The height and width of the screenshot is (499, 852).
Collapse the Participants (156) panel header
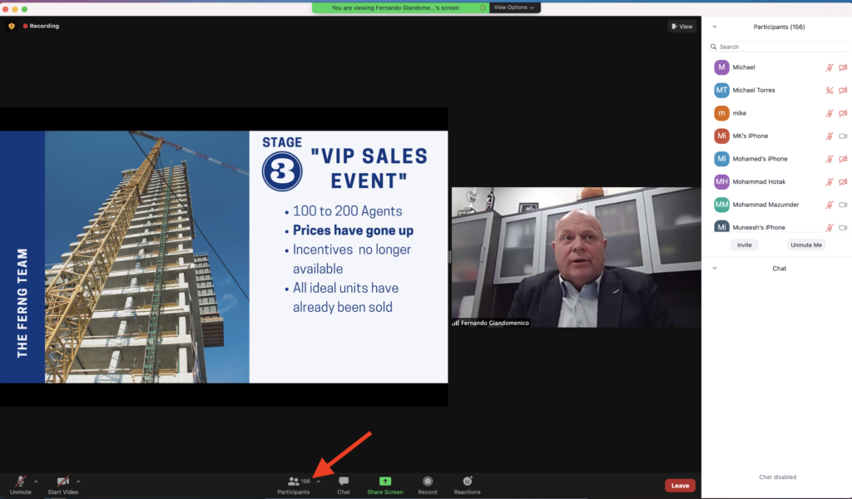point(715,27)
